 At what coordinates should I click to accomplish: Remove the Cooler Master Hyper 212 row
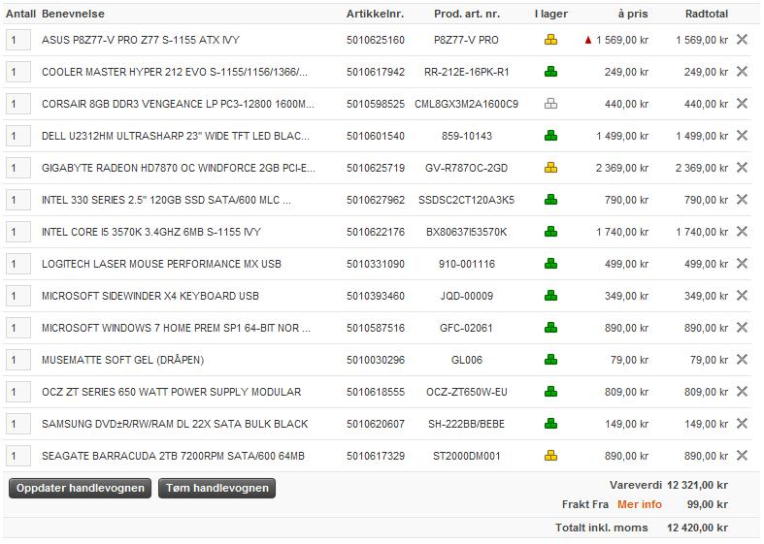tap(742, 72)
